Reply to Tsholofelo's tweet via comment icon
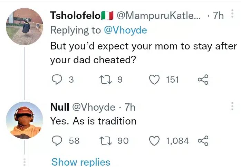241x167 pixels. (x=57, y=80)
